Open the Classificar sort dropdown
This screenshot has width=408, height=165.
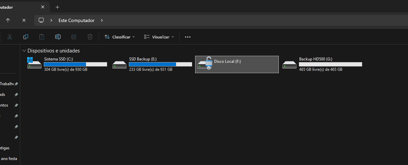pyautogui.click(x=119, y=37)
